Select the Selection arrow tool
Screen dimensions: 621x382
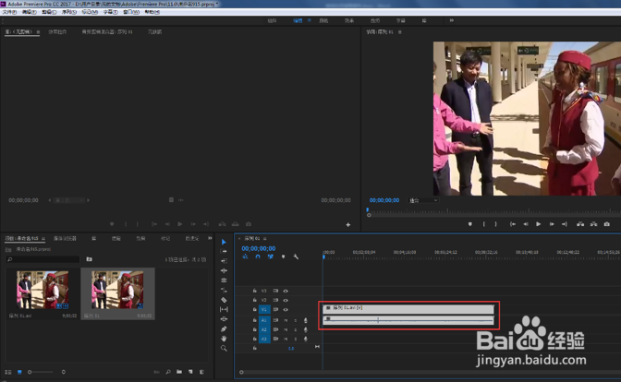224,242
